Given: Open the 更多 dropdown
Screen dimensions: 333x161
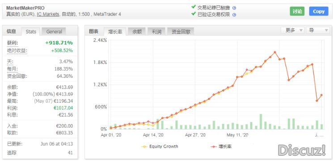Looking at the screenshot, I should [293, 30].
